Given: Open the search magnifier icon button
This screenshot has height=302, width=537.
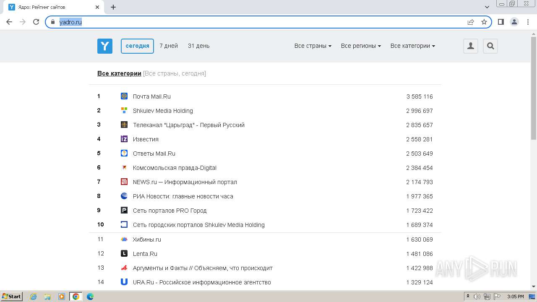Looking at the screenshot, I should tap(490, 46).
